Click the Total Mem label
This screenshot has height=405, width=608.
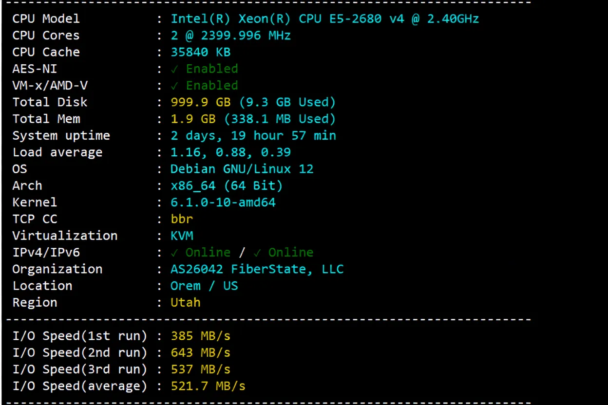tap(46, 119)
